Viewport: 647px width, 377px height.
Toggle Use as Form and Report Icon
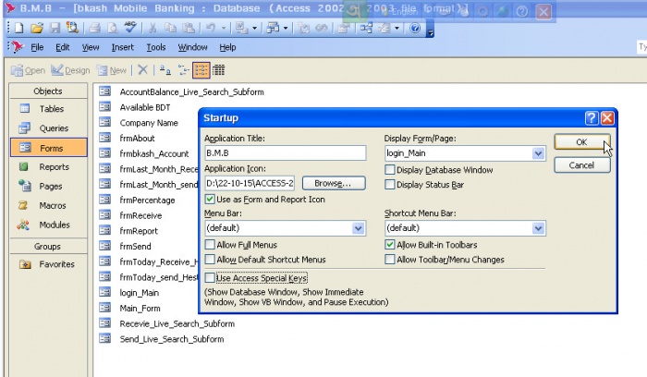pyautogui.click(x=210, y=200)
